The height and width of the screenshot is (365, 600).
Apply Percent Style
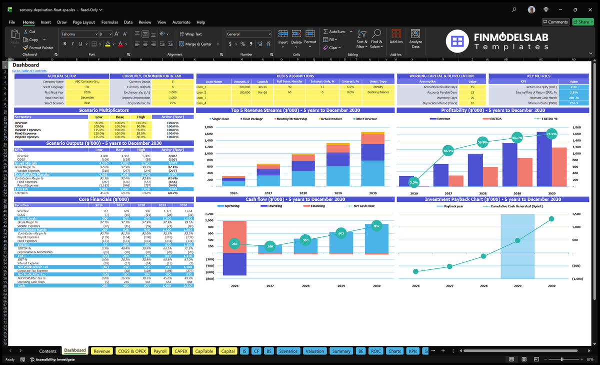[x=242, y=44]
